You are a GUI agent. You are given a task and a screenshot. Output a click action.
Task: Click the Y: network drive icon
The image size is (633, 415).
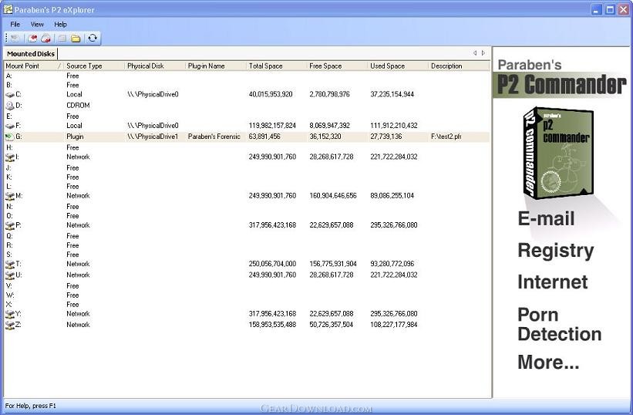10,314
